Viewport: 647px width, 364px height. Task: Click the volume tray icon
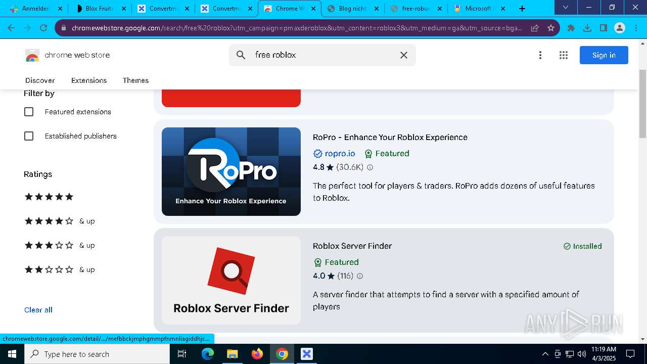[582, 354]
